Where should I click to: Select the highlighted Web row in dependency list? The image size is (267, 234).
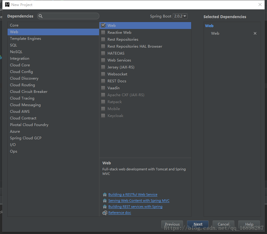click(145, 25)
